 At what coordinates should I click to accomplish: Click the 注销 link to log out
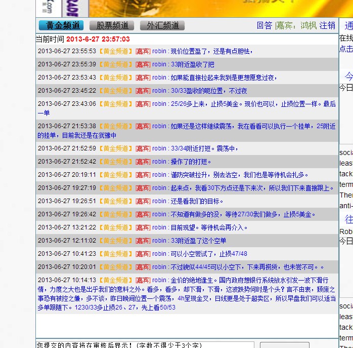pos(327,25)
